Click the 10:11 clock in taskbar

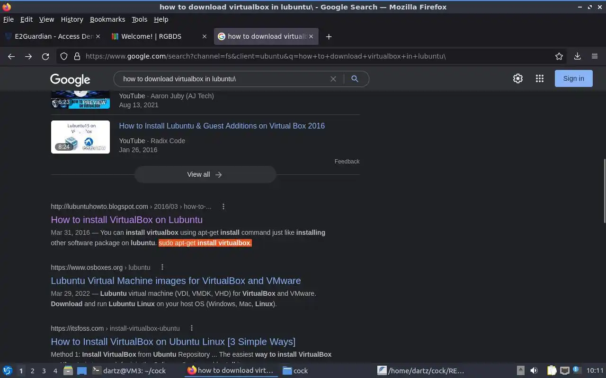595,370
